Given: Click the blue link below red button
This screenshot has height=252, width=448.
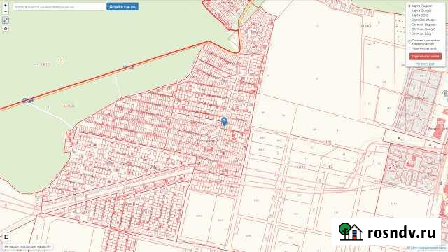Looking at the screenshot, I should click(426, 64).
